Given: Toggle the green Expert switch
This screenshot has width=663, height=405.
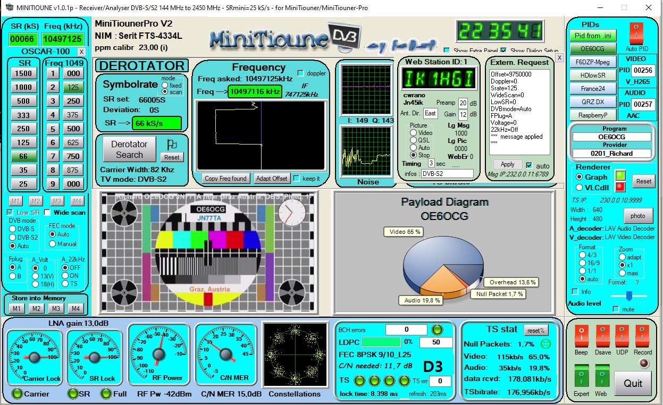Looking at the screenshot, I should tap(581, 376).
